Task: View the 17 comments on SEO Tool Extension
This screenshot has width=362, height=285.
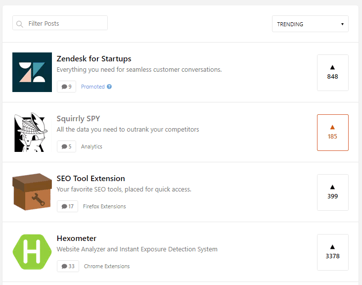Action: tap(67, 206)
